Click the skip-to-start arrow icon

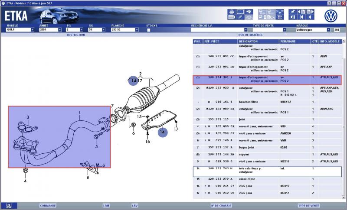click(x=301, y=17)
